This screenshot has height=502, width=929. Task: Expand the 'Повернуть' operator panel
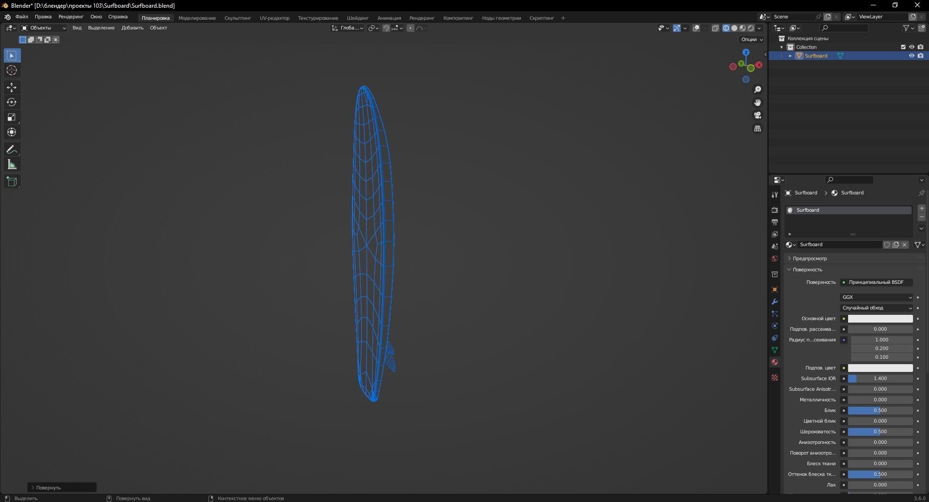pos(62,487)
